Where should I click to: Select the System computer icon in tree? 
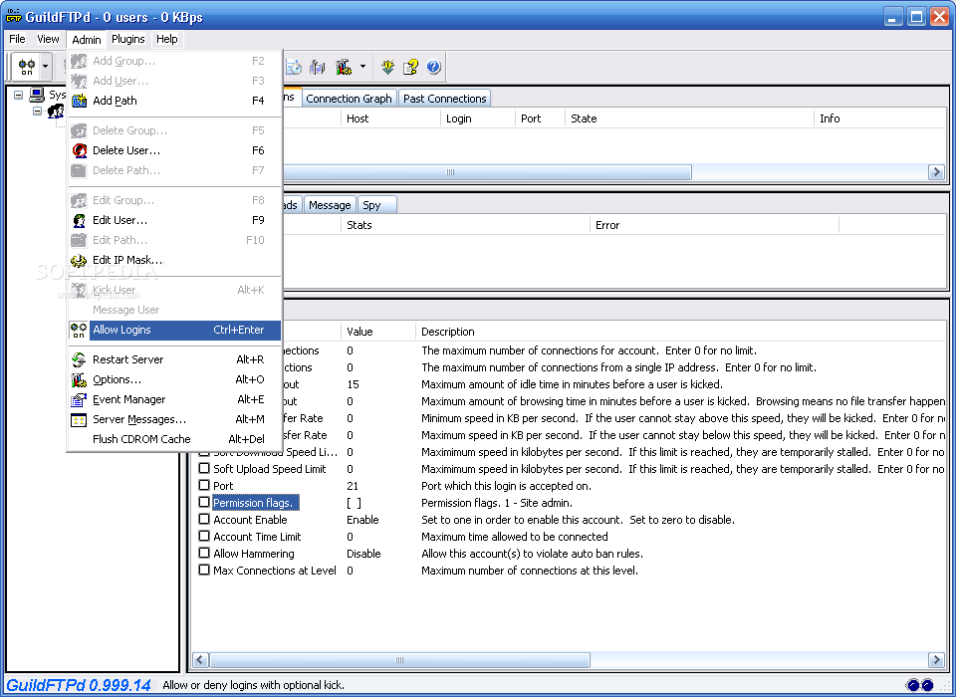pos(37,95)
